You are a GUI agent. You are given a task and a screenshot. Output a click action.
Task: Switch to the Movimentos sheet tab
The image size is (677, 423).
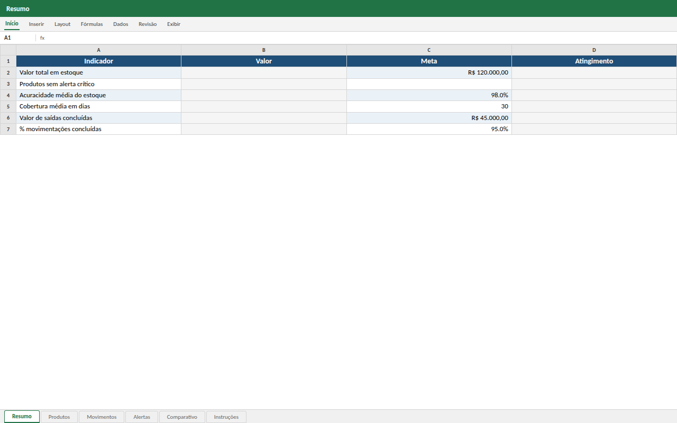click(x=102, y=417)
